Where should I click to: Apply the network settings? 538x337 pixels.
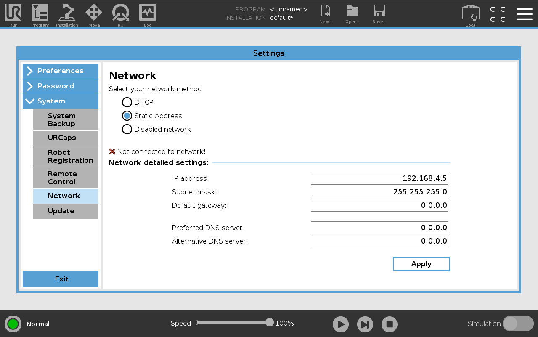click(x=421, y=264)
